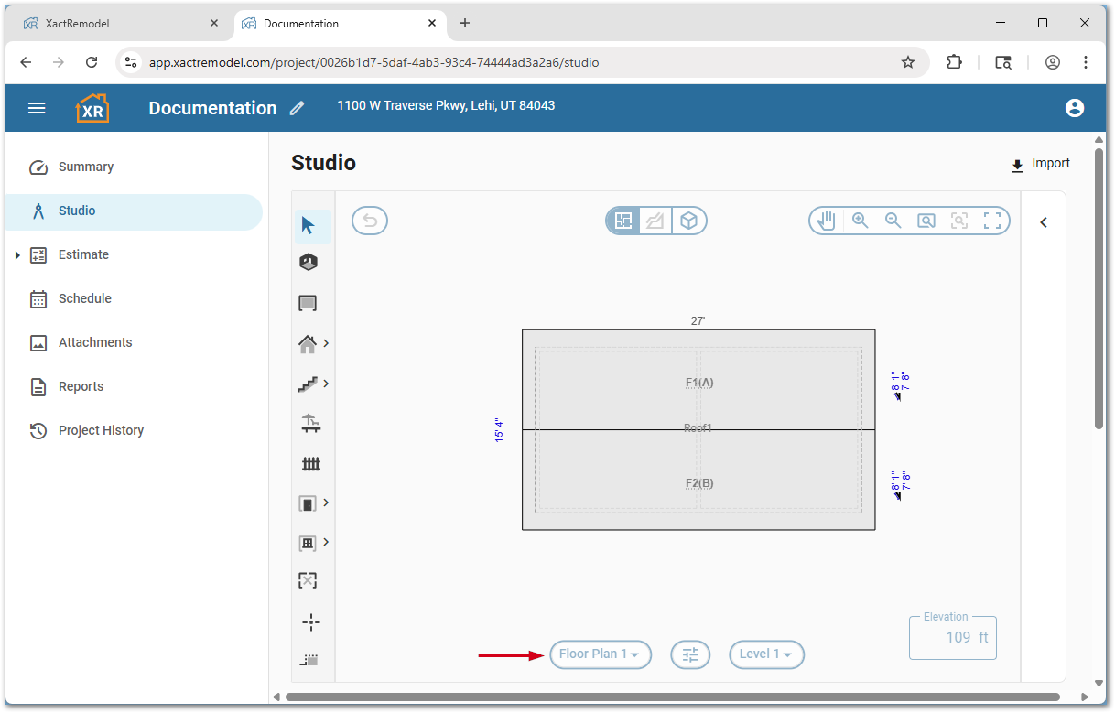This screenshot has width=1115, height=713.
Task: Select the deck tool
Action: [311, 423]
